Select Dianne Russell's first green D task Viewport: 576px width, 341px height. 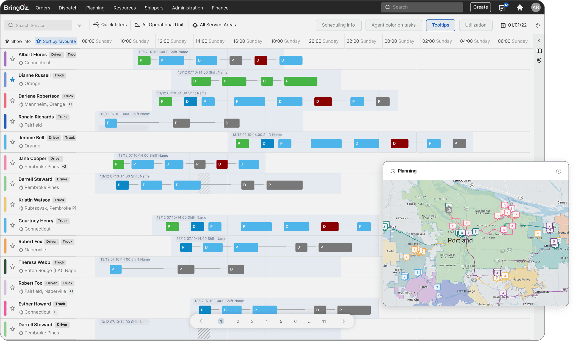click(201, 81)
